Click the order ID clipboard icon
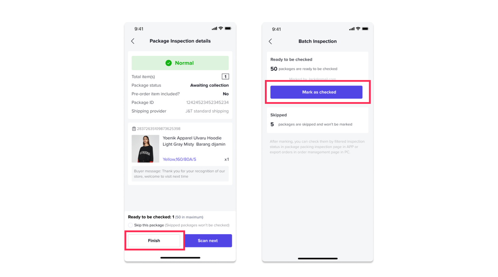Screen dimensions: 498x277 134,129
